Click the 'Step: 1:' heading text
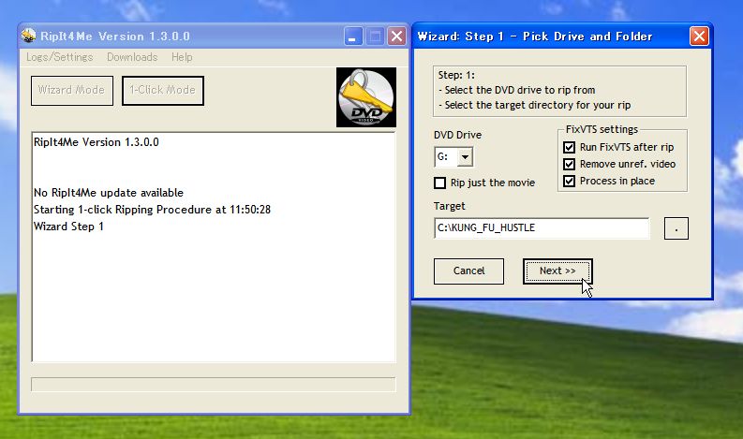The width and height of the screenshot is (743, 439). pyautogui.click(x=456, y=75)
